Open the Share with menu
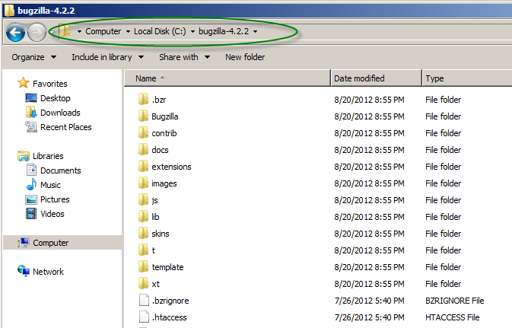This screenshot has height=328, width=512. (185, 57)
